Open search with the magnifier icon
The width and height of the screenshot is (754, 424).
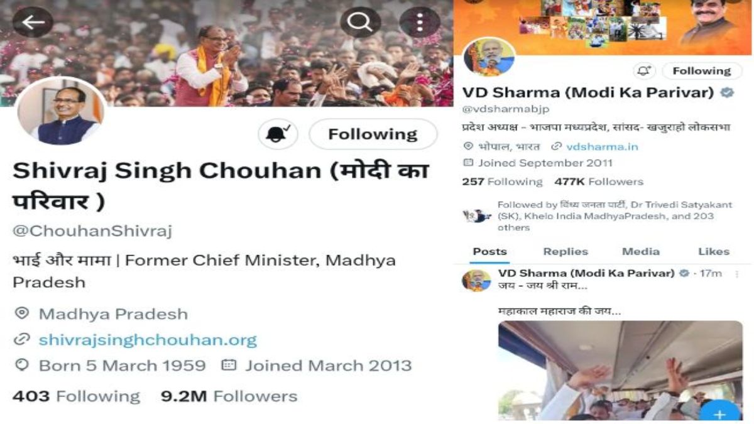pos(360,23)
